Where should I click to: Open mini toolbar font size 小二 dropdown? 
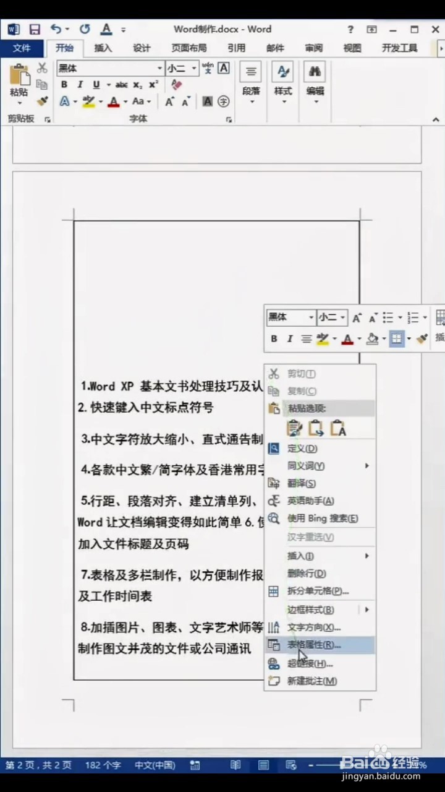click(342, 317)
